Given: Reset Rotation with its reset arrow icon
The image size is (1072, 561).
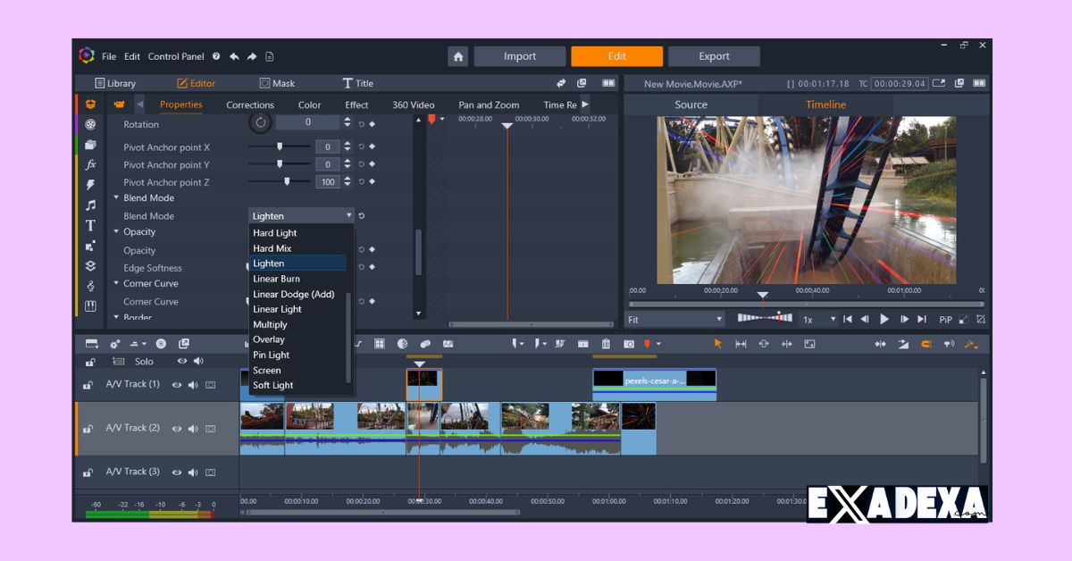Looking at the screenshot, I should (361, 123).
